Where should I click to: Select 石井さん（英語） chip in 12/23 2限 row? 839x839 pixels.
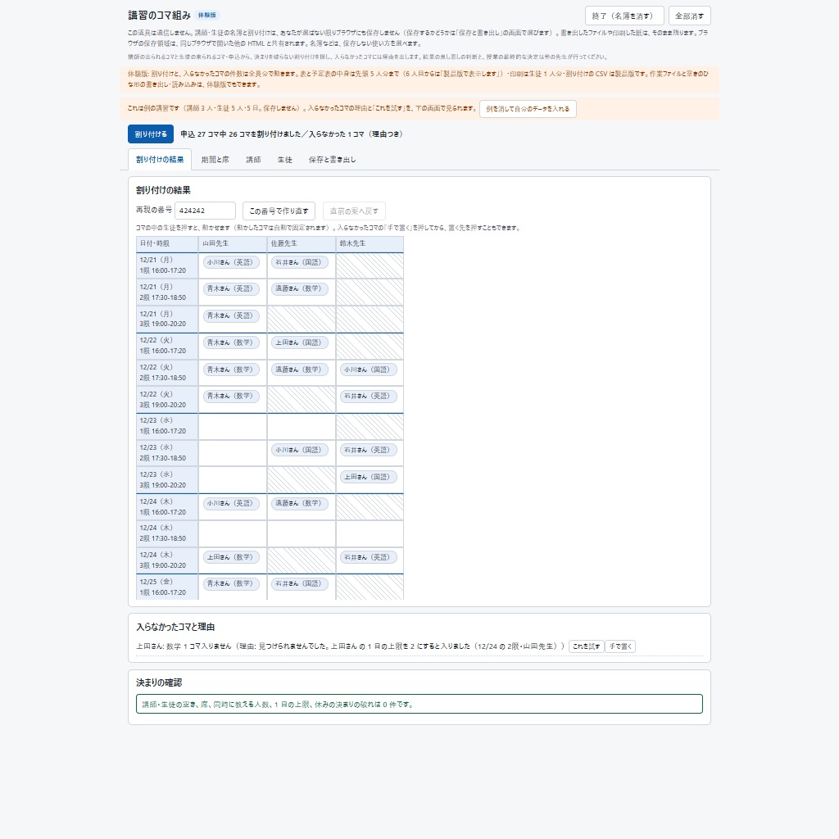click(x=368, y=450)
